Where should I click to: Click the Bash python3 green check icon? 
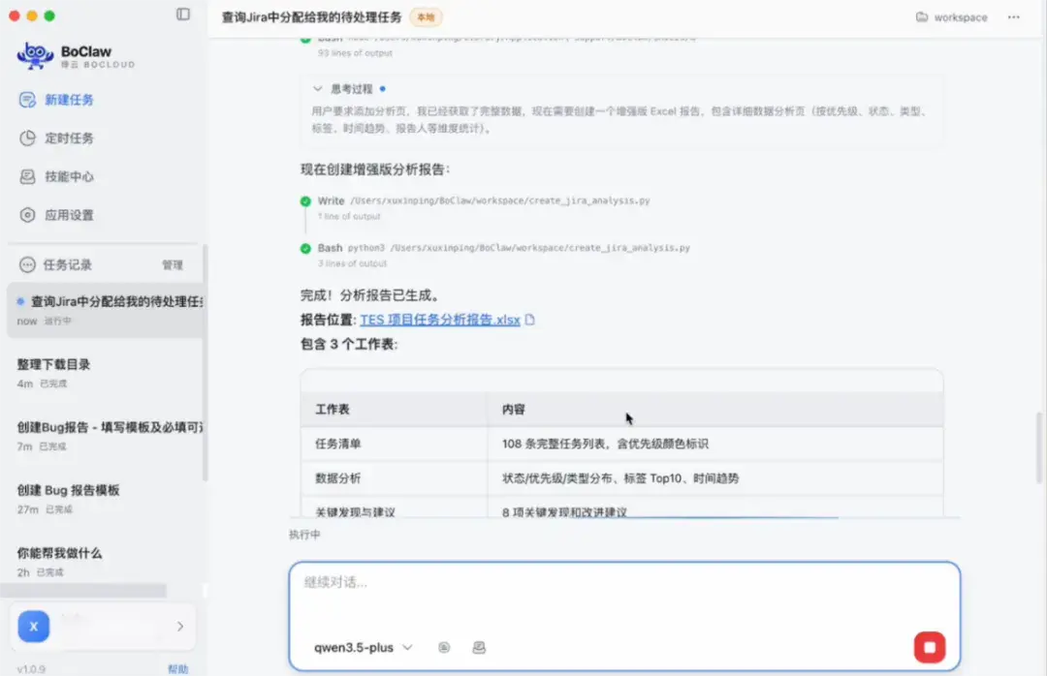click(305, 248)
